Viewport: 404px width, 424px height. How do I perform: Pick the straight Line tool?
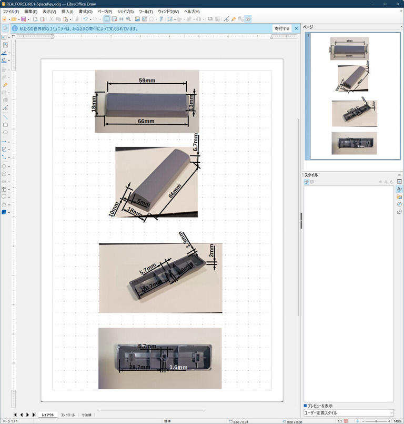click(x=5, y=117)
